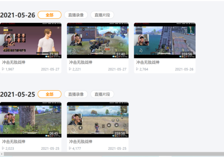Click the 2021-05-27 date under the 2,221-view video
The width and height of the screenshot is (224, 157).
pyautogui.click(x=117, y=69)
